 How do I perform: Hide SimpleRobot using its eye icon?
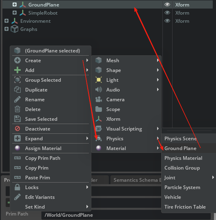tap(167, 13)
